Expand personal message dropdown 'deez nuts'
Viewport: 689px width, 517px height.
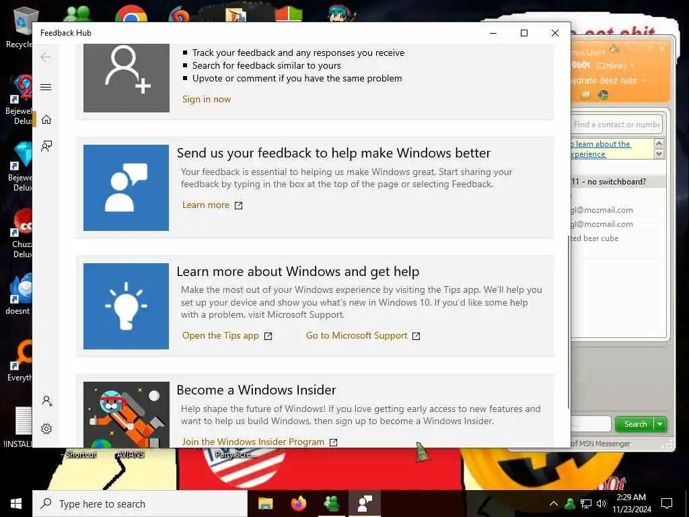click(645, 81)
